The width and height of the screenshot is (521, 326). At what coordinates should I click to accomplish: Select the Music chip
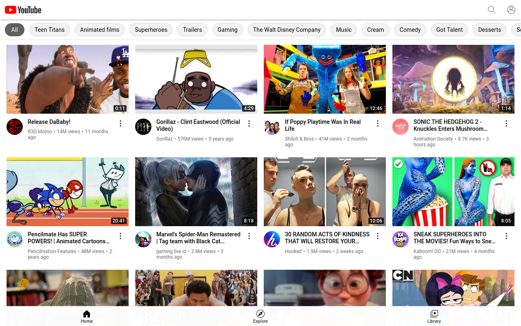[344, 30]
